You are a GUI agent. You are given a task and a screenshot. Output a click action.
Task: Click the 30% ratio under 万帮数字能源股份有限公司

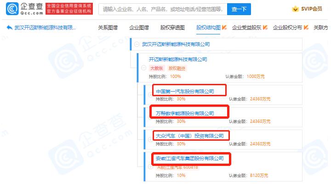(181, 121)
